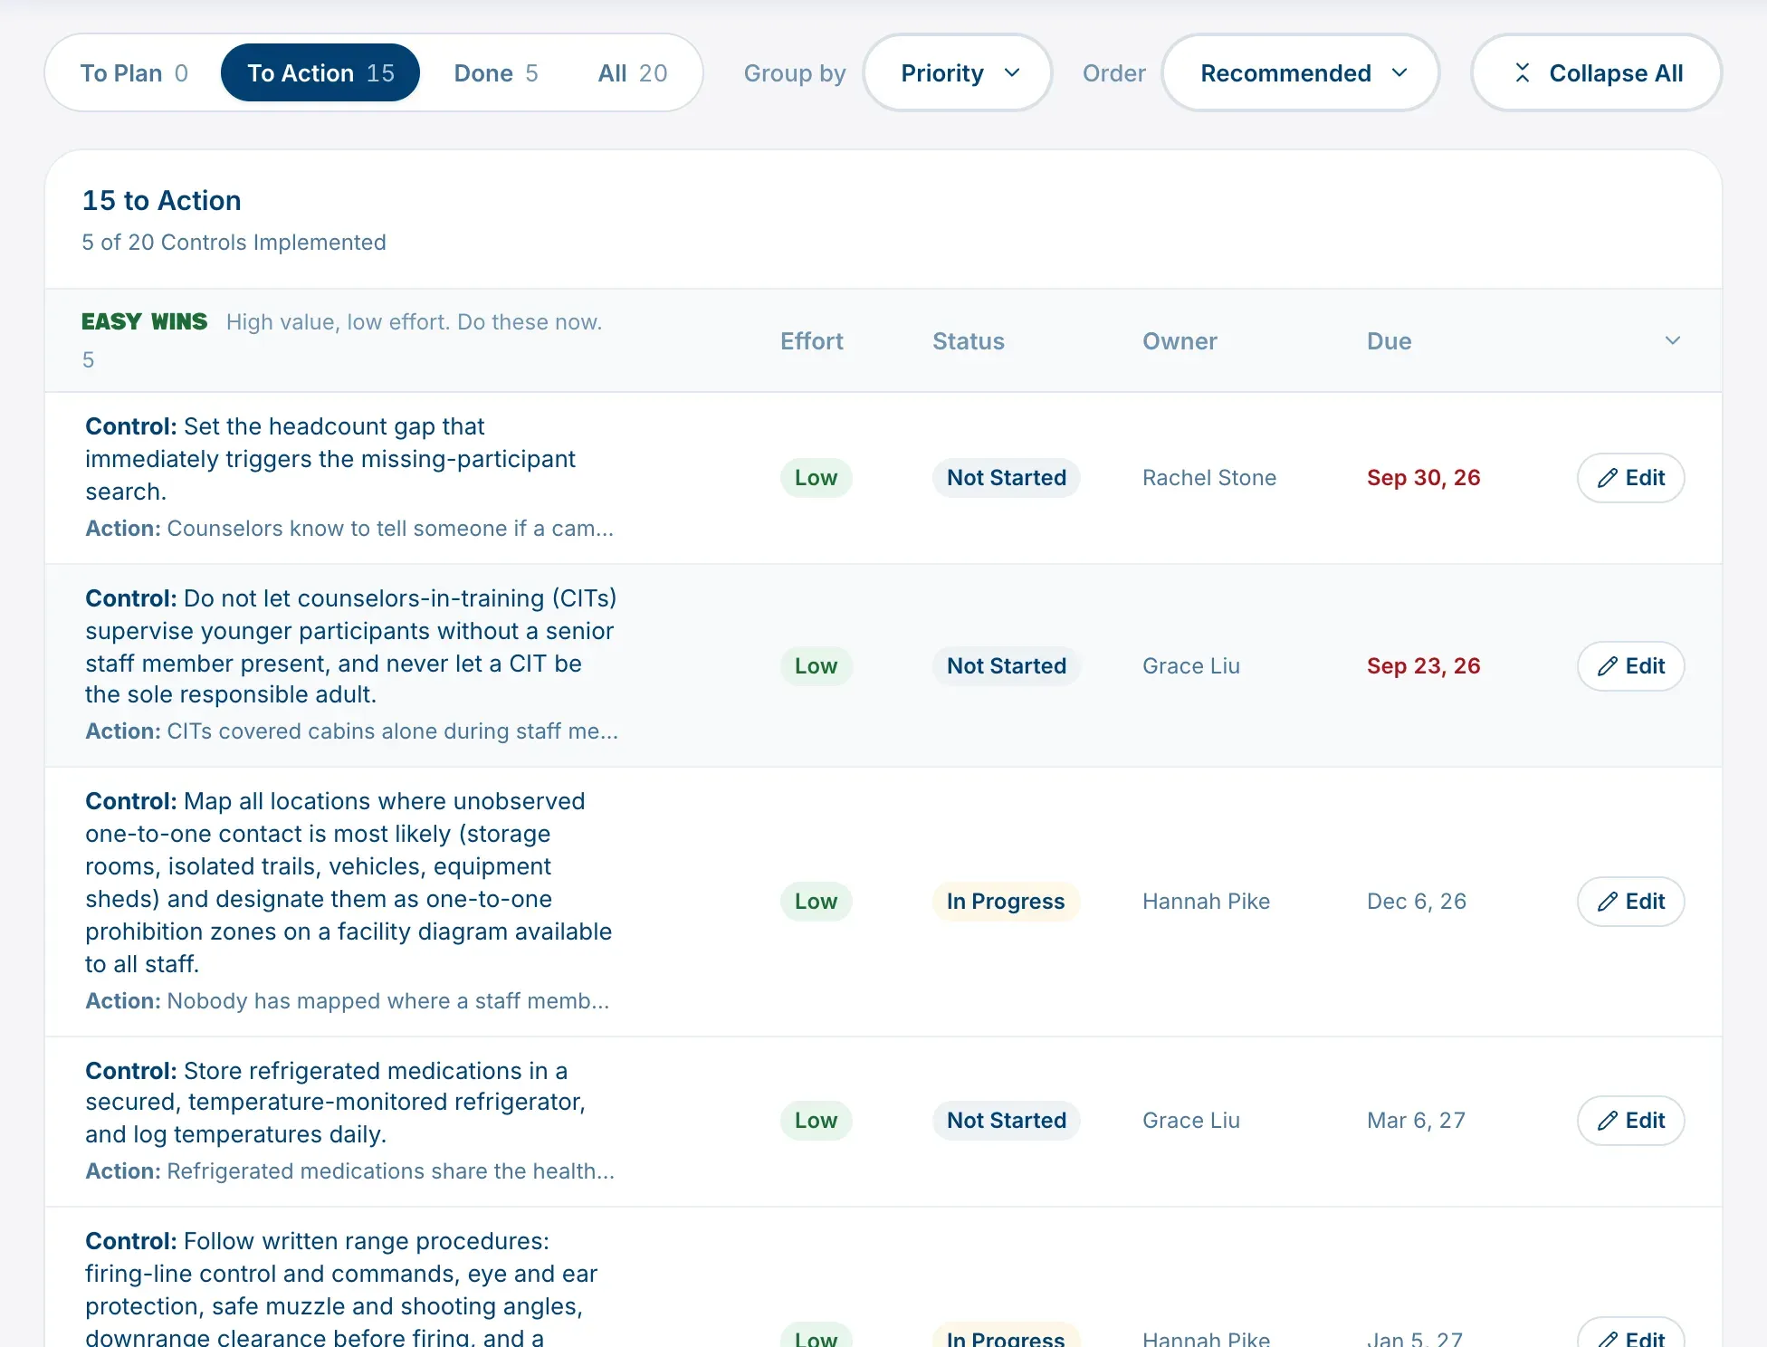This screenshot has height=1347, width=1767.
Task: Click the Status column header
Action: pos(969,341)
